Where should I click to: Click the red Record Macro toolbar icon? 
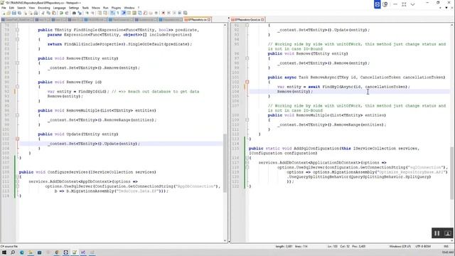pos(163,13)
